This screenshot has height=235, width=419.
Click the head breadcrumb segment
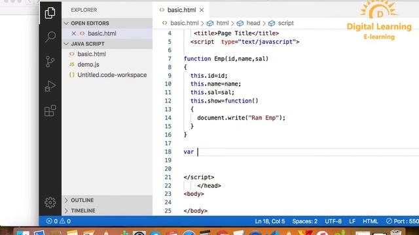[x=253, y=23]
